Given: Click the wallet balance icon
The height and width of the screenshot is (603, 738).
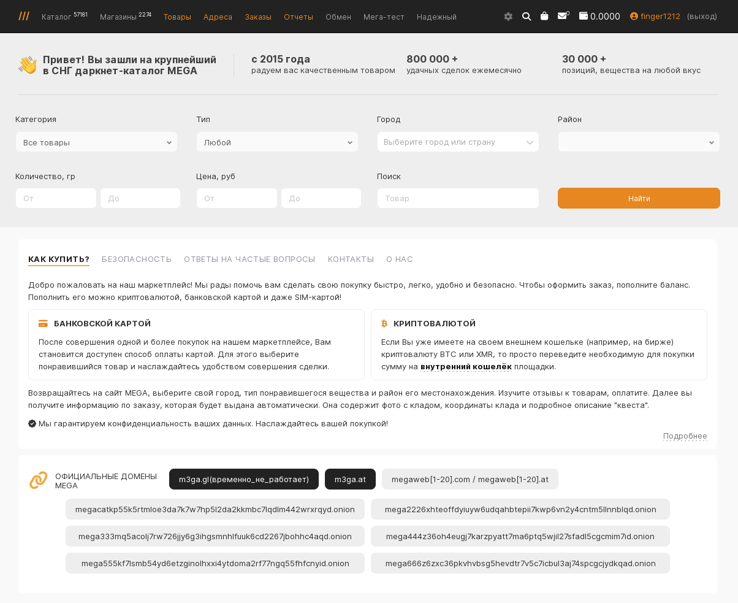Looking at the screenshot, I should point(584,16).
